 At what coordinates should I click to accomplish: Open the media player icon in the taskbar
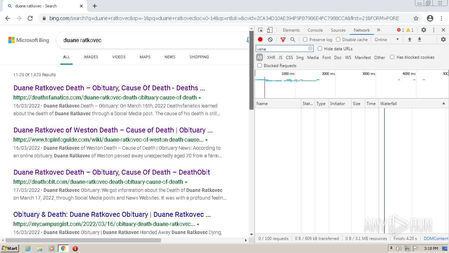coord(52,248)
